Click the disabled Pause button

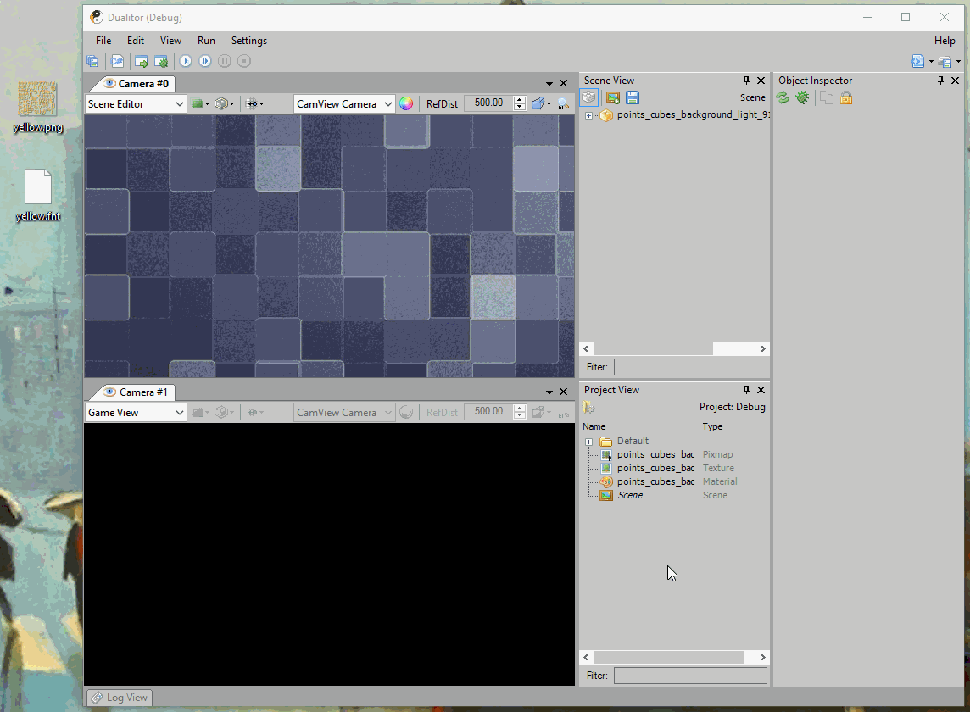tap(225, 61)
